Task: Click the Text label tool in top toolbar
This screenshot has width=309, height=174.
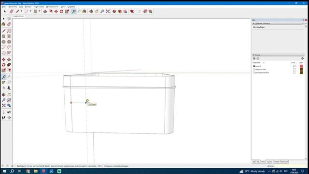Action: tap(79, 12)
